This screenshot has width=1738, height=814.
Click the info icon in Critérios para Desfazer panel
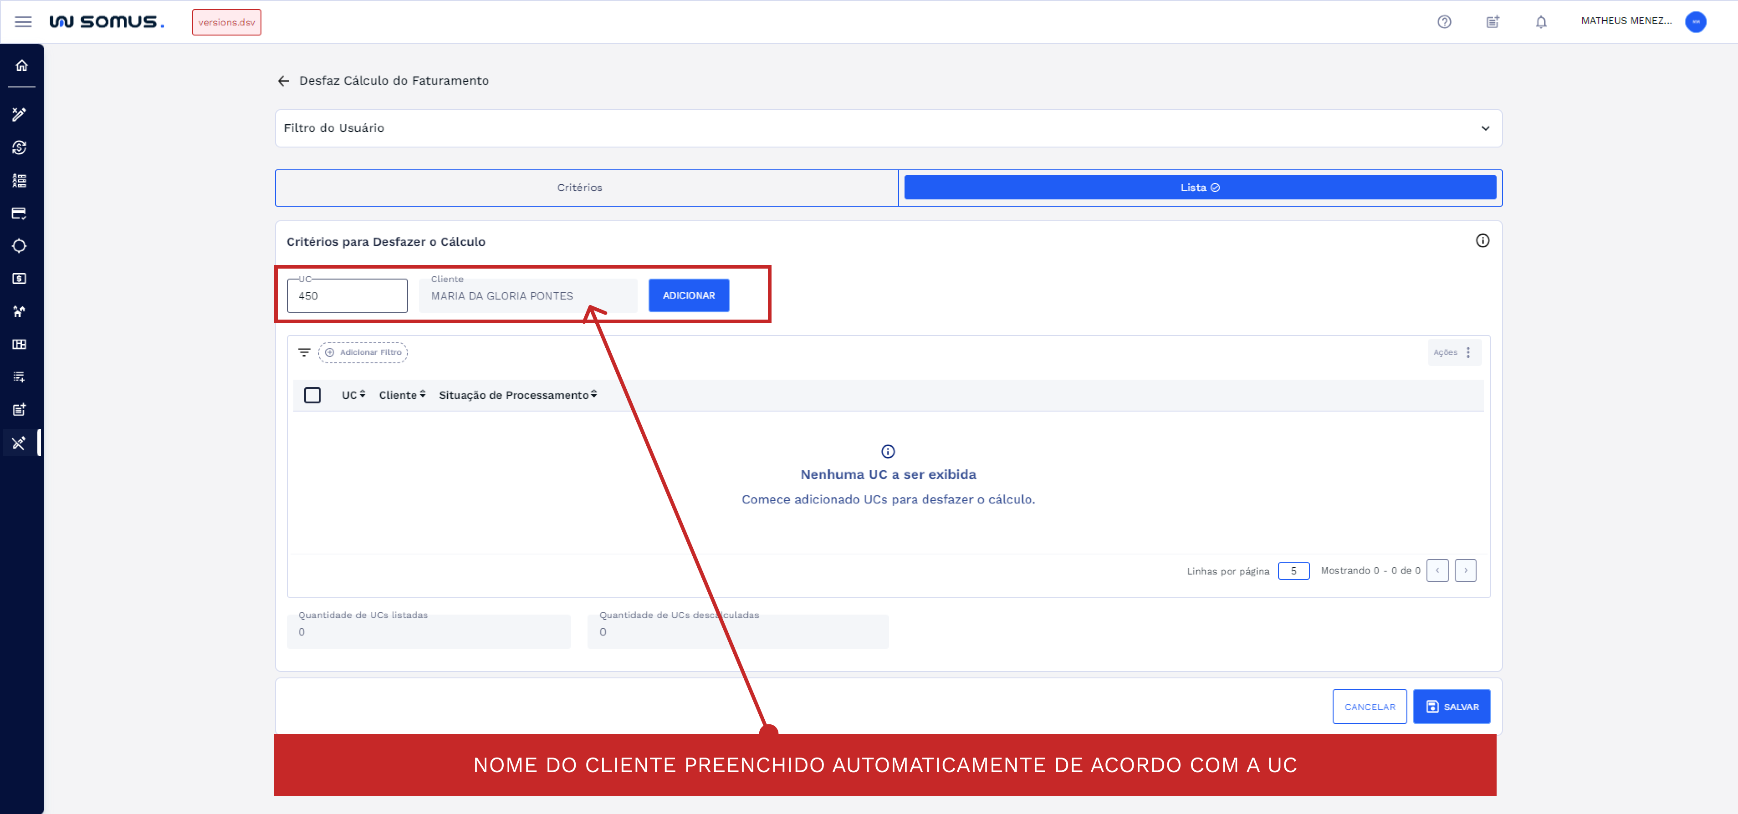click(x=1483, y=241)
